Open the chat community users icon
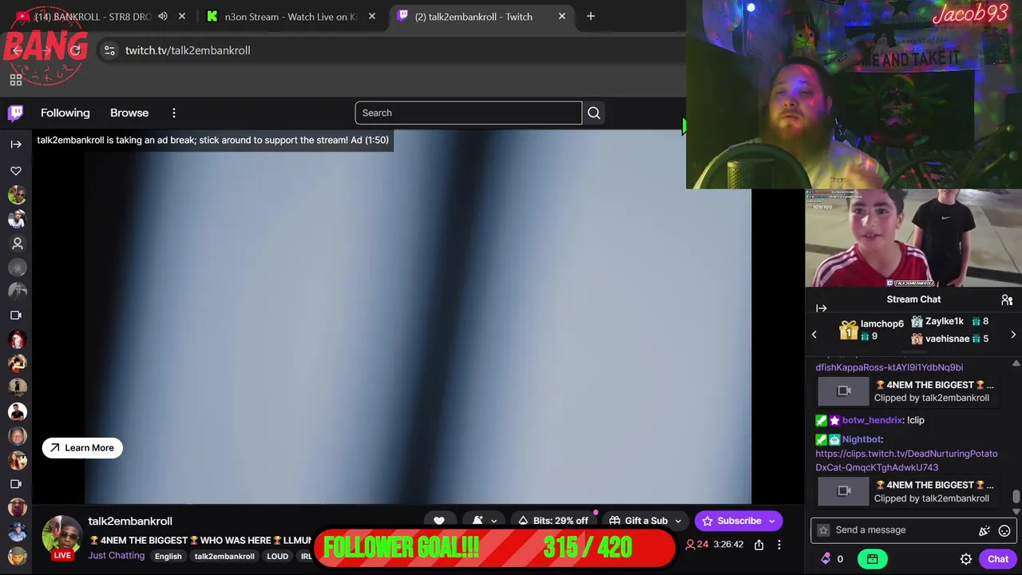This screenshot has width=1022, height=575. click(1007, 300)
